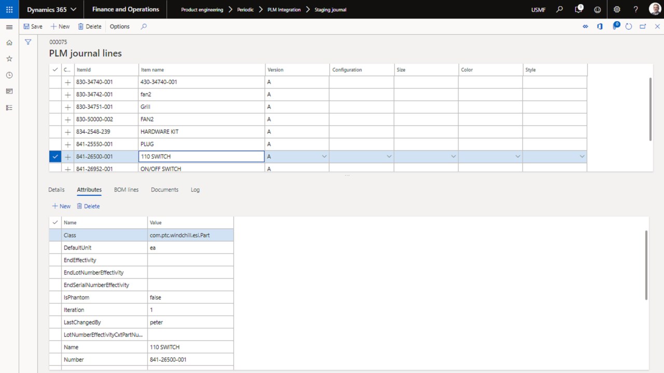664x373 pixels.
Task: Open the app launcher waffle menu
Action: click(x=9, y=9)
